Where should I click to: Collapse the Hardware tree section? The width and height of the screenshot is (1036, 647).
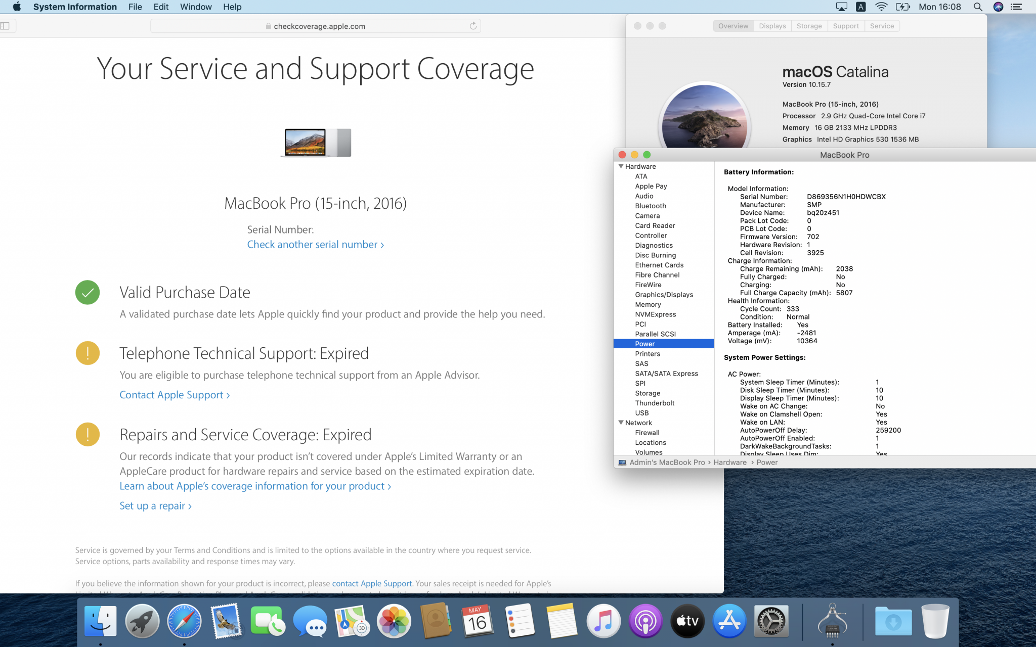click(621, 166)
